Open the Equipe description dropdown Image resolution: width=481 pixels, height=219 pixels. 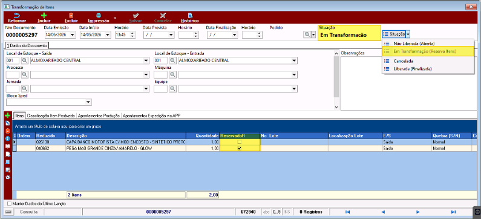tap(294, 89)
